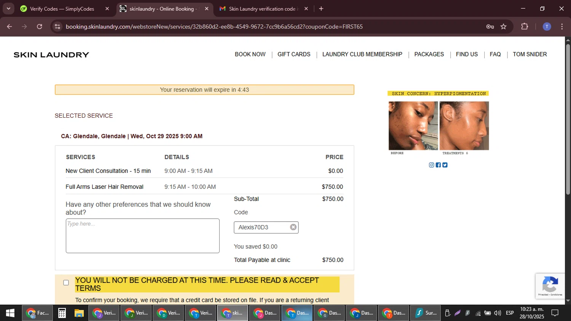The width and height of the screenshot is (571, 321).
Task: Bookmark this page with the star icon
Action: [x=504, y=27]
